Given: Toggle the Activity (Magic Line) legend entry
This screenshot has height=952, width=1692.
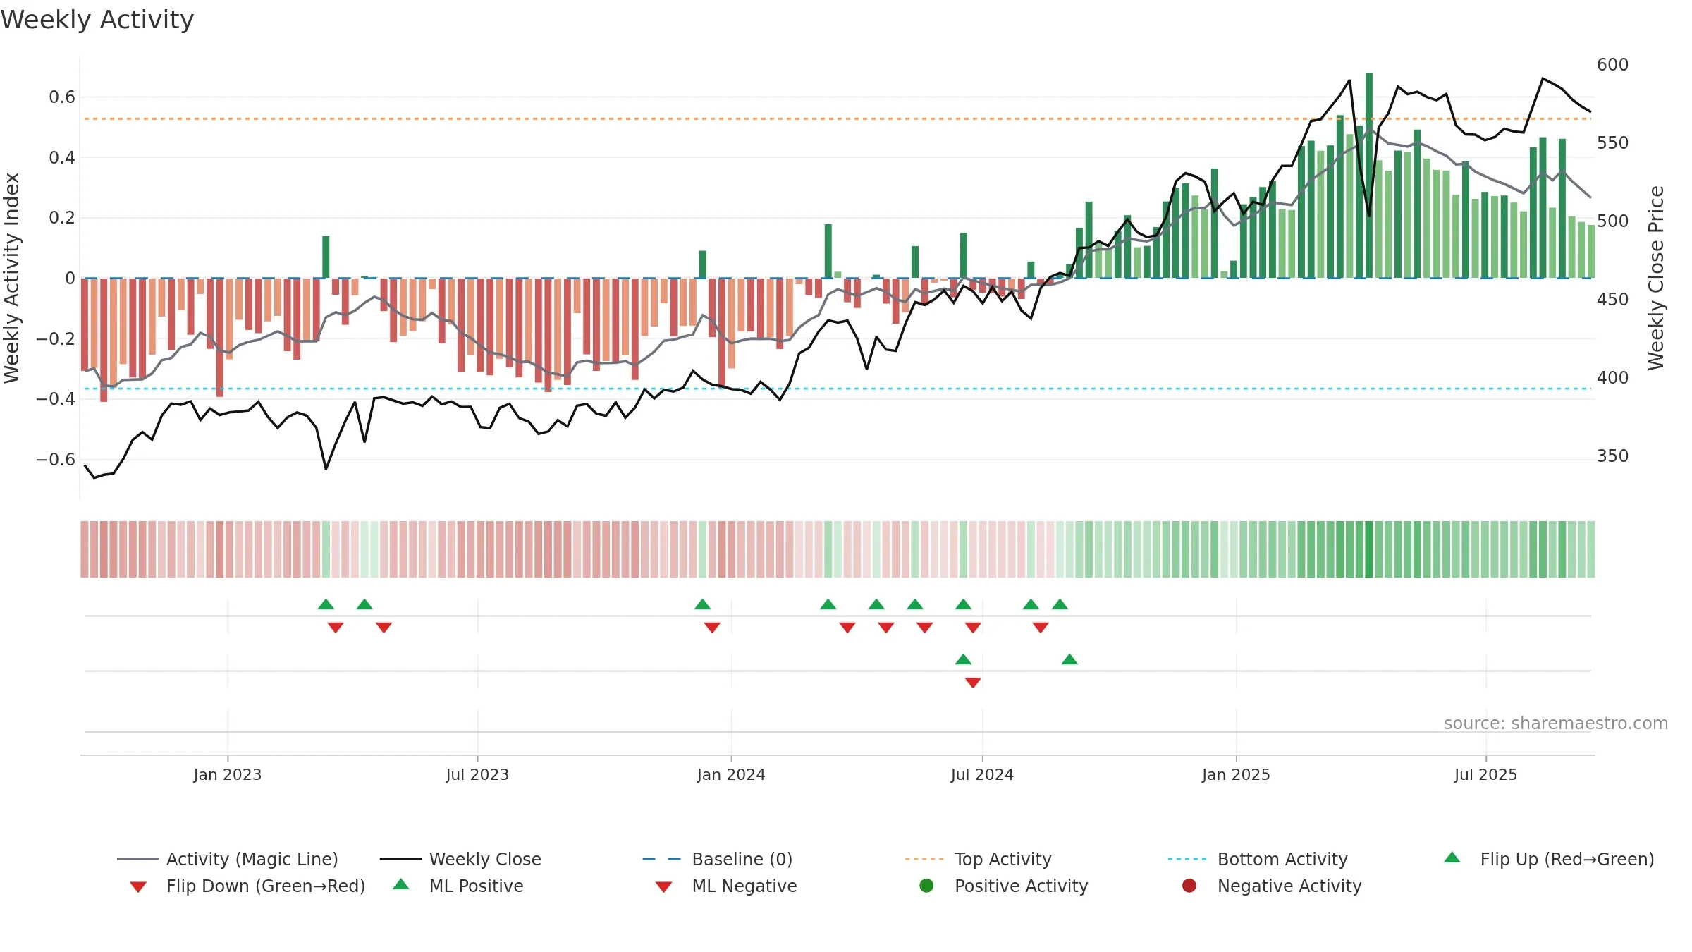Looking at the screenshot, I should tap(228, 859).
